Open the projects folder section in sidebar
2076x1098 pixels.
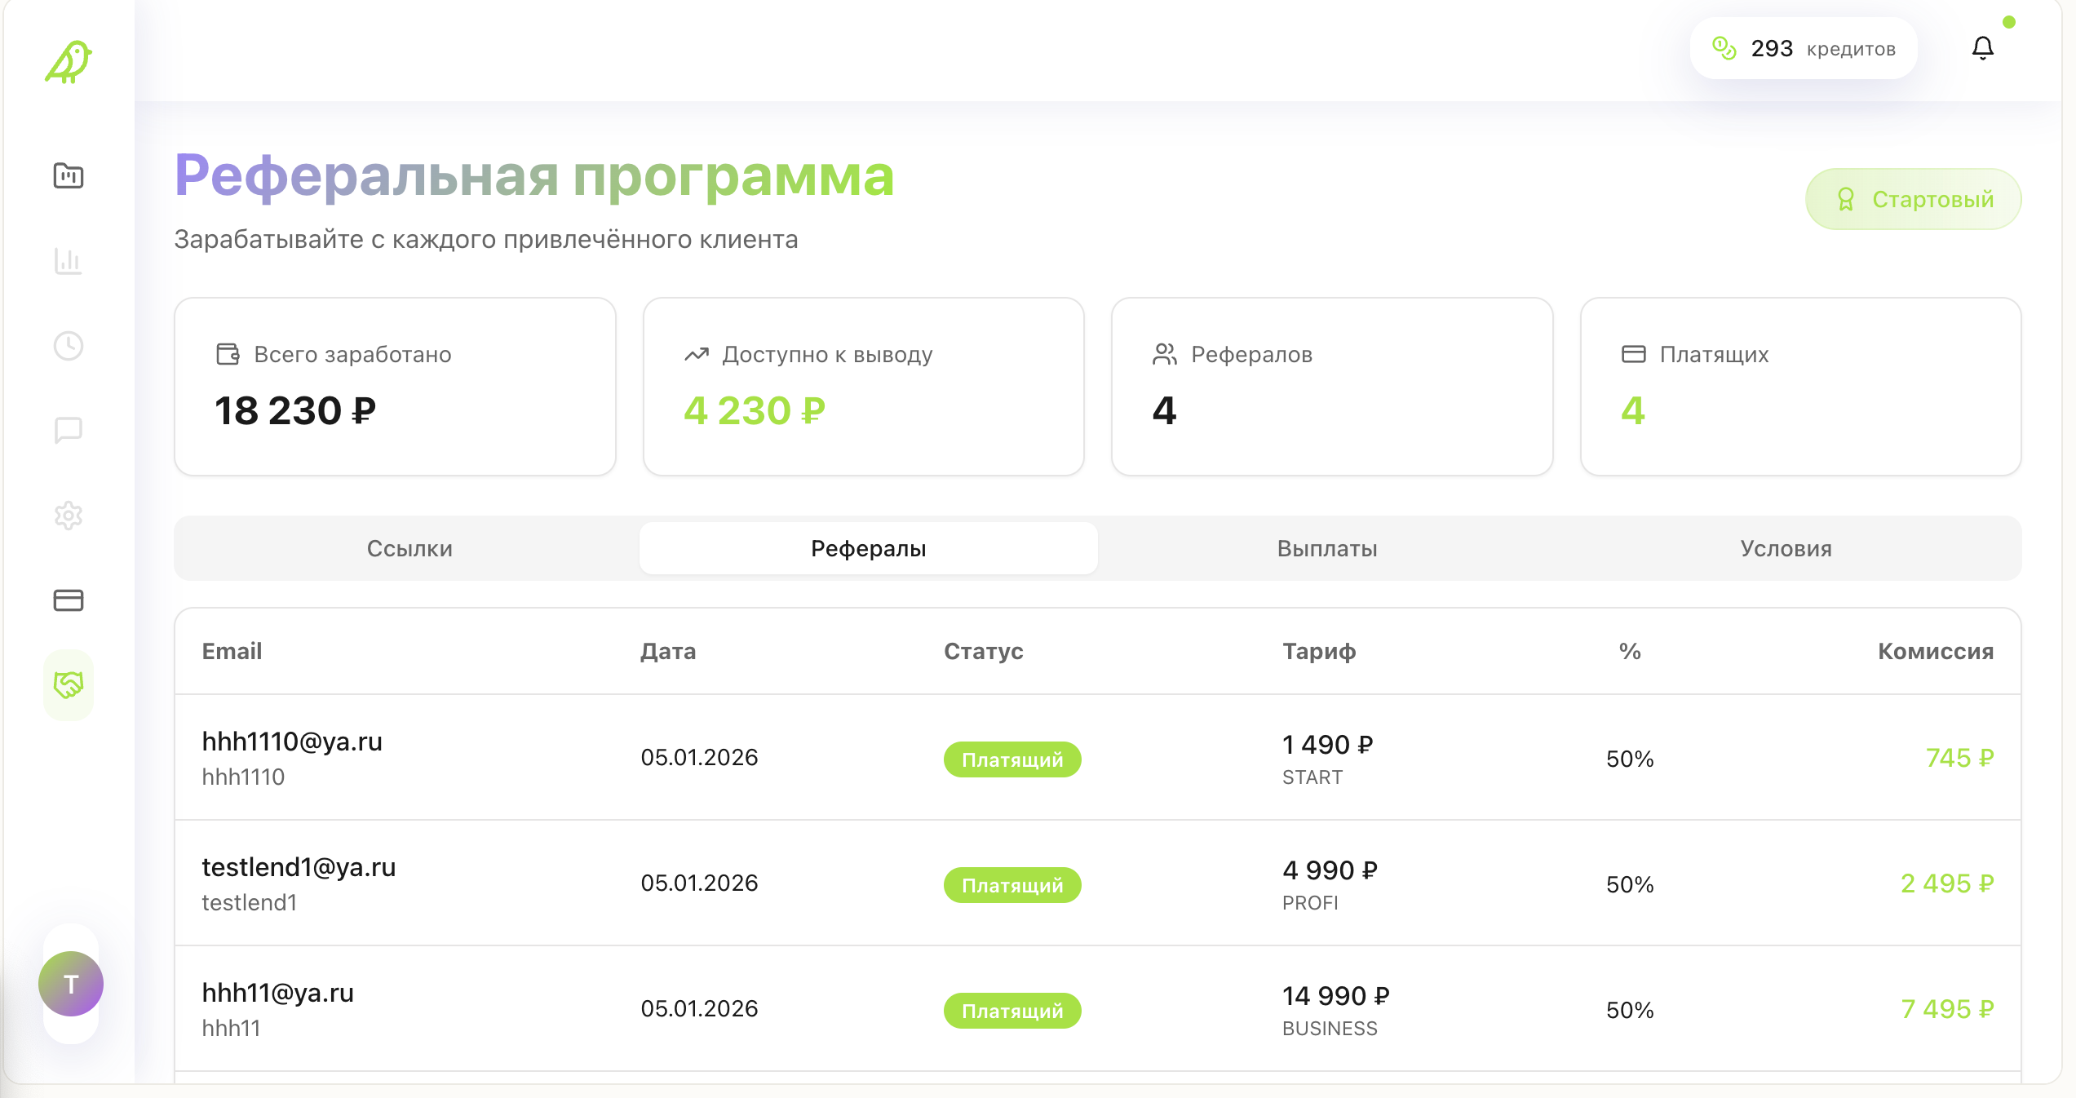[x=69, y=175]
